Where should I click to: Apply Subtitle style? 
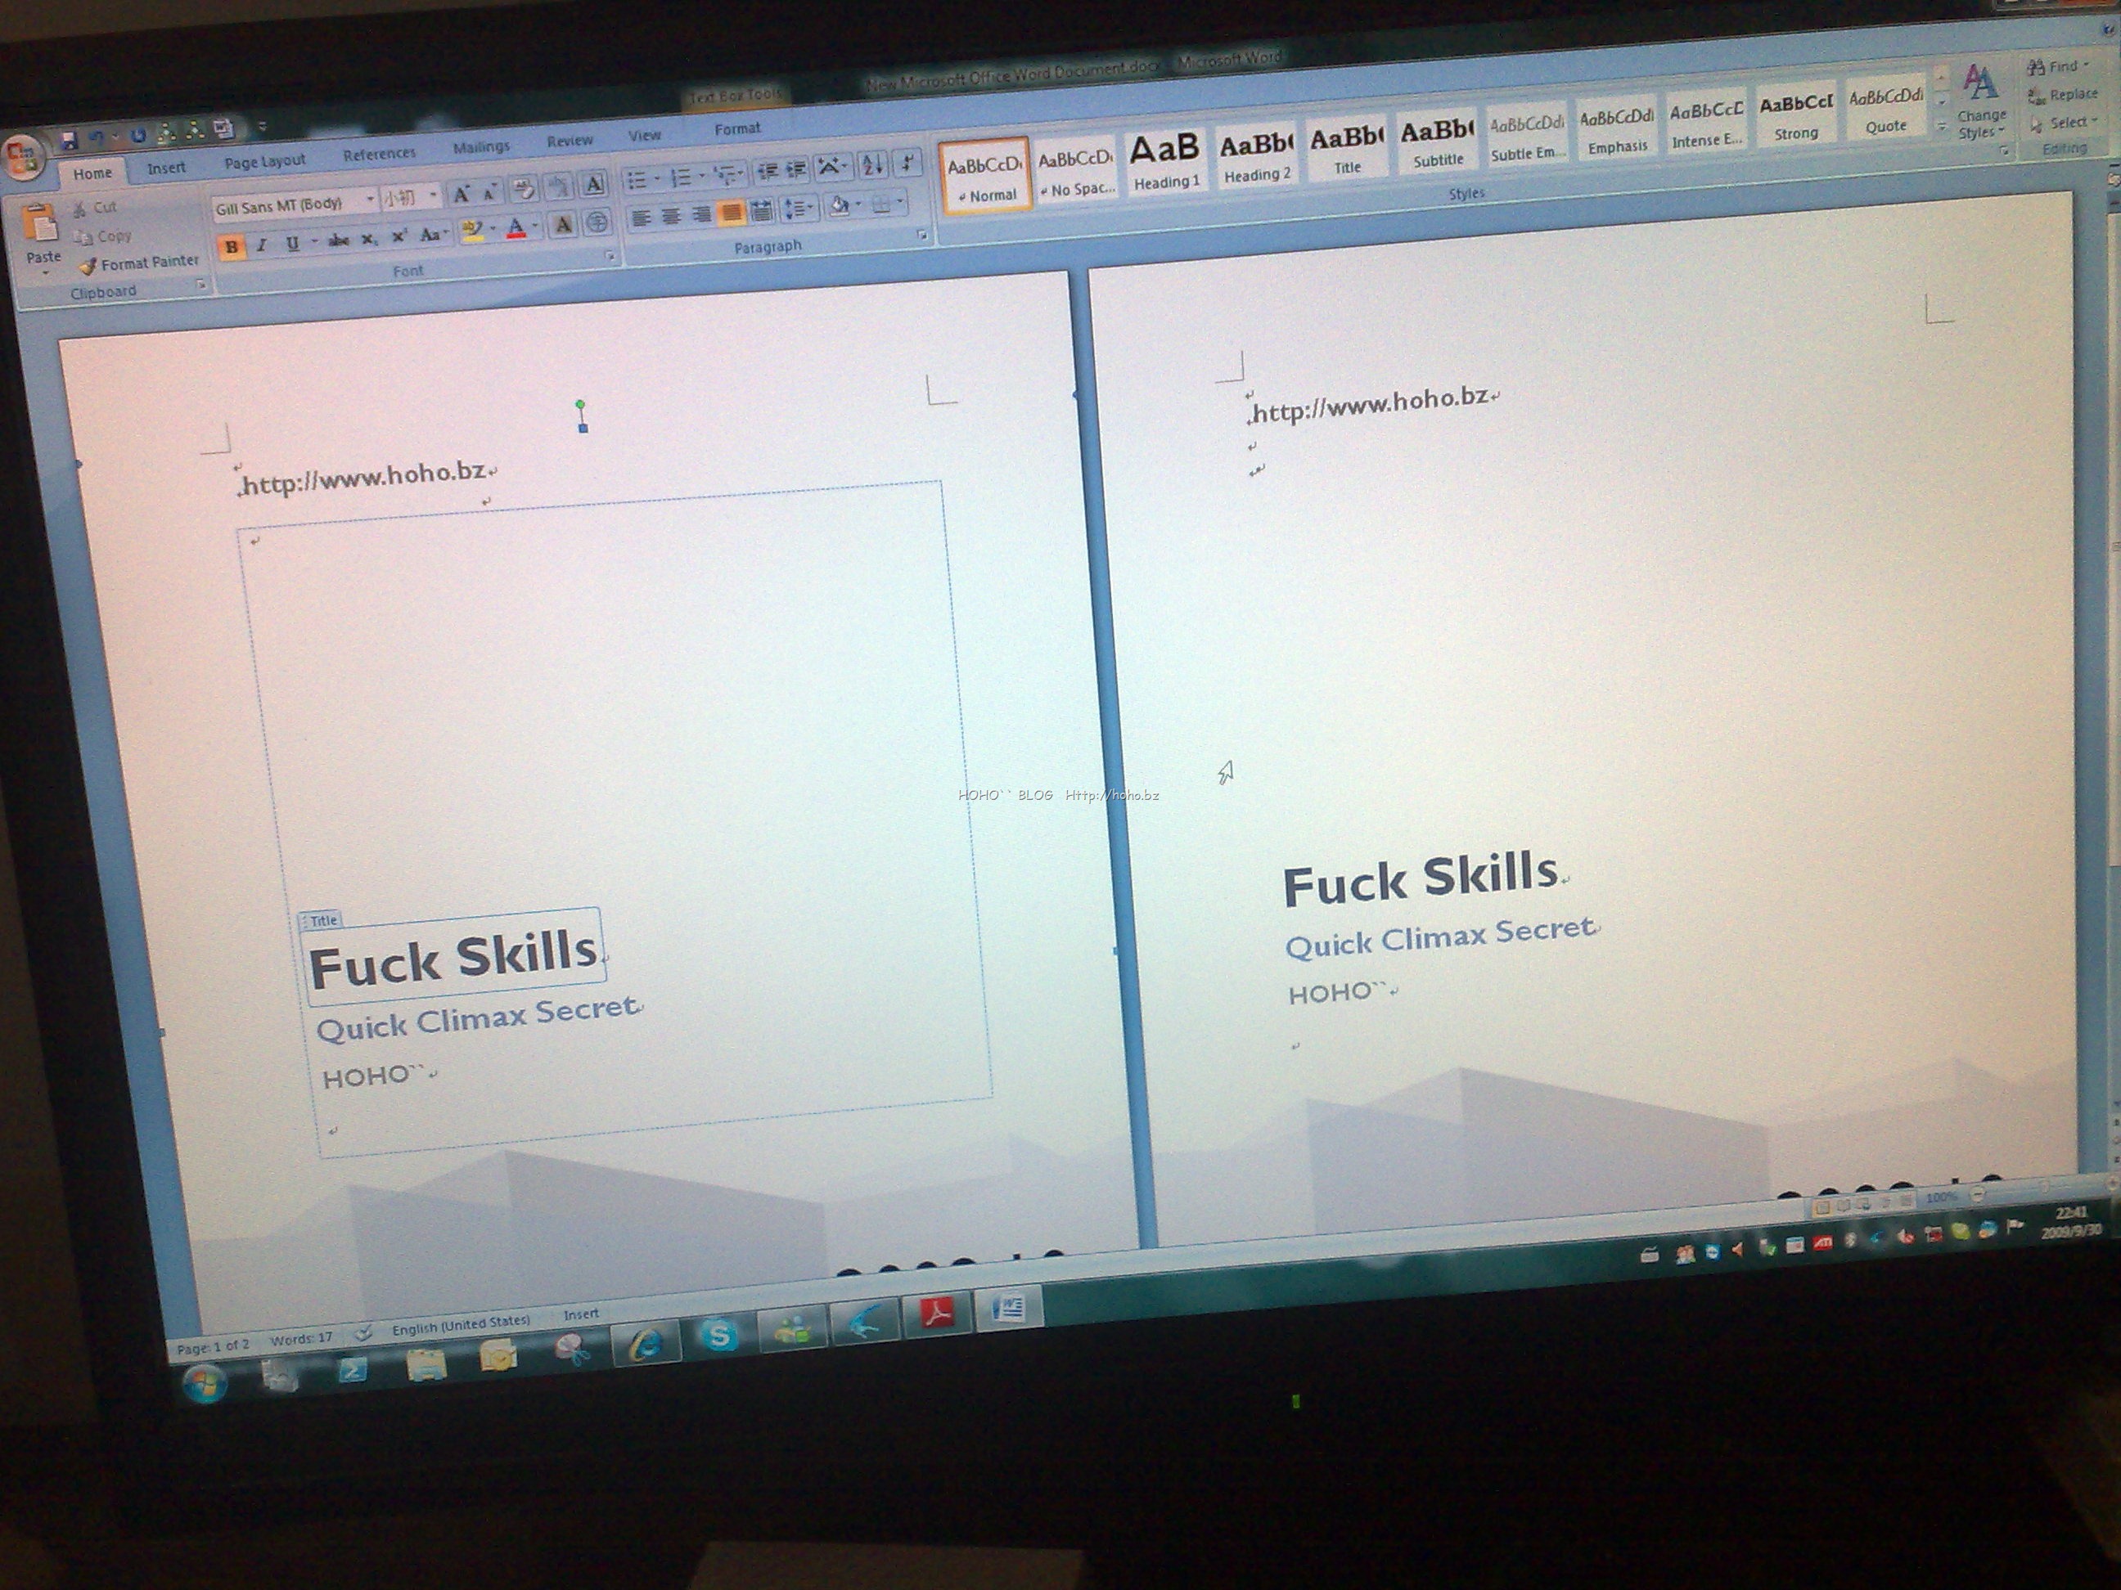[1438, 141]
